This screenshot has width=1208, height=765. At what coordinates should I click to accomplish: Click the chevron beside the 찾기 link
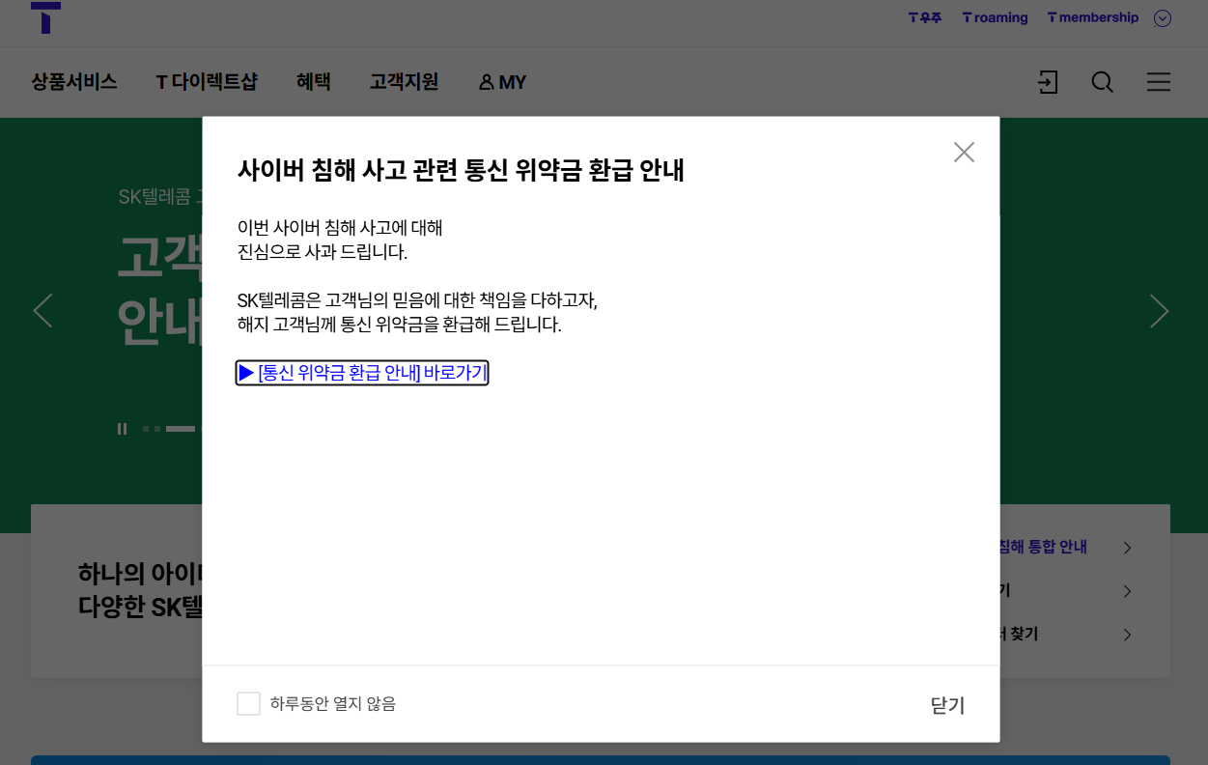point(1127,635)
